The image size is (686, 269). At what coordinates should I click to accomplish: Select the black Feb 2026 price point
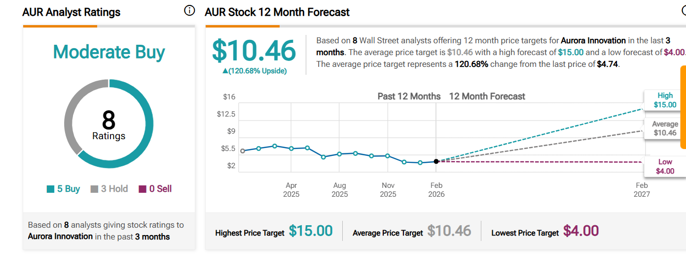point(436,161)
